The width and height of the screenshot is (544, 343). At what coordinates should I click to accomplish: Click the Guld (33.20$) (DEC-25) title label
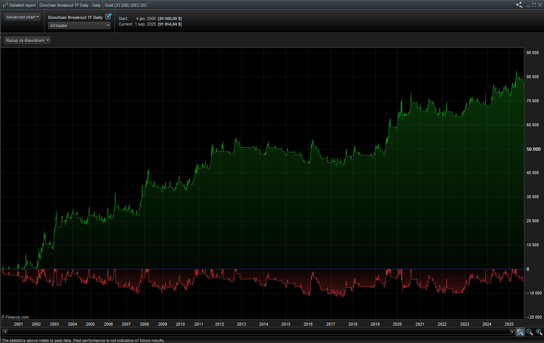click(x=126, y=5)
